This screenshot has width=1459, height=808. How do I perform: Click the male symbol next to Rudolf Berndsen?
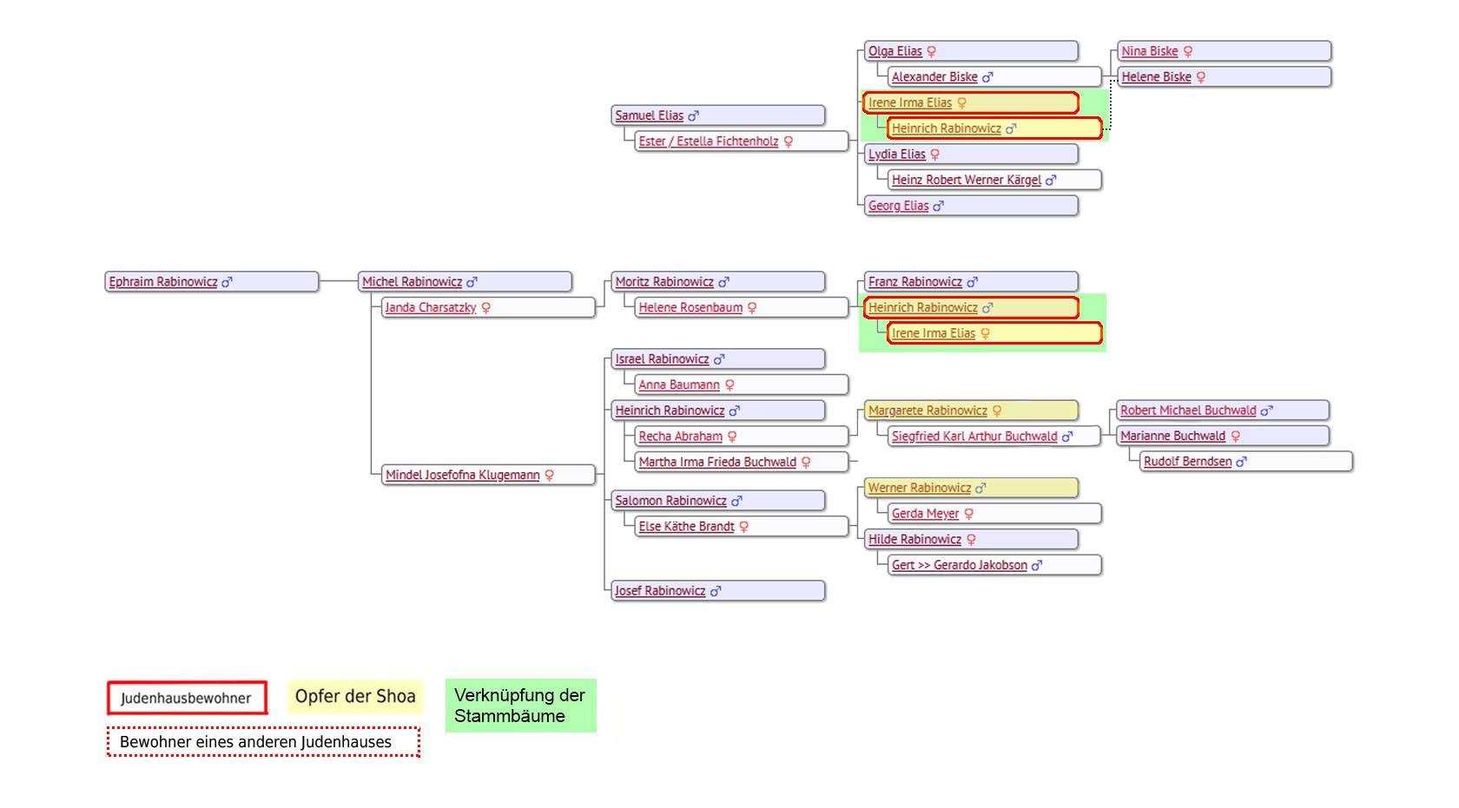coord(1241,462)
